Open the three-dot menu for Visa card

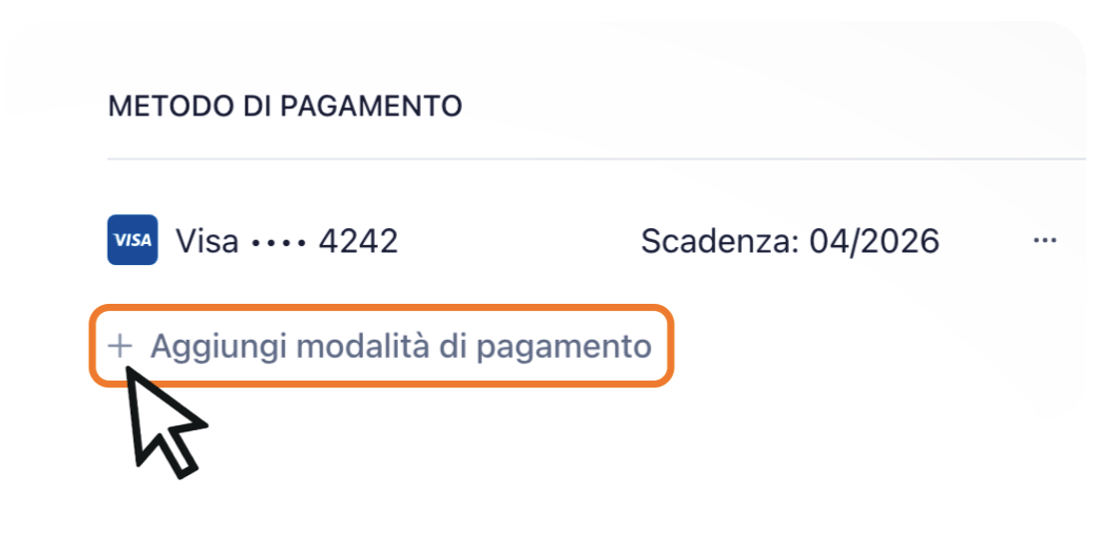1044,241
